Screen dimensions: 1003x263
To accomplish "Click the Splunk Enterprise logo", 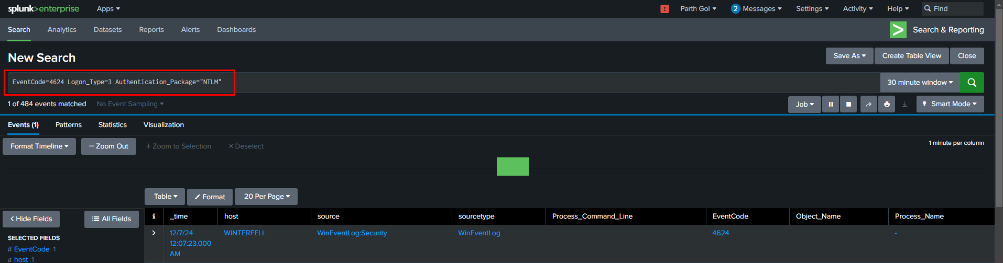I will [x=43, y=9].
